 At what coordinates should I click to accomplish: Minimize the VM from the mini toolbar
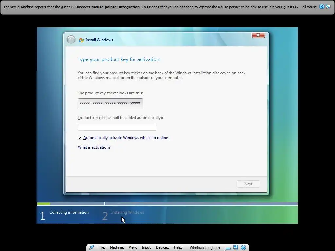(x=228, y=248)
